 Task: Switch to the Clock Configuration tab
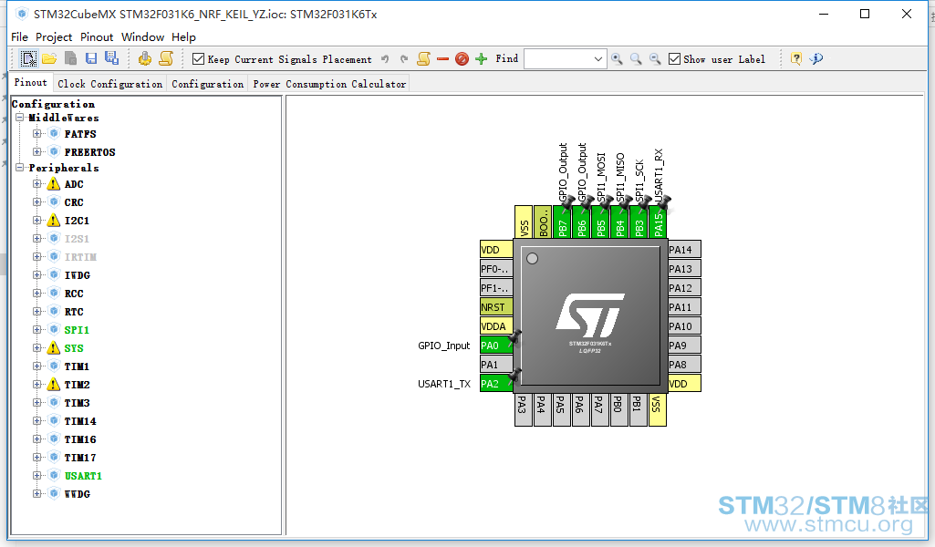[109, 84]
